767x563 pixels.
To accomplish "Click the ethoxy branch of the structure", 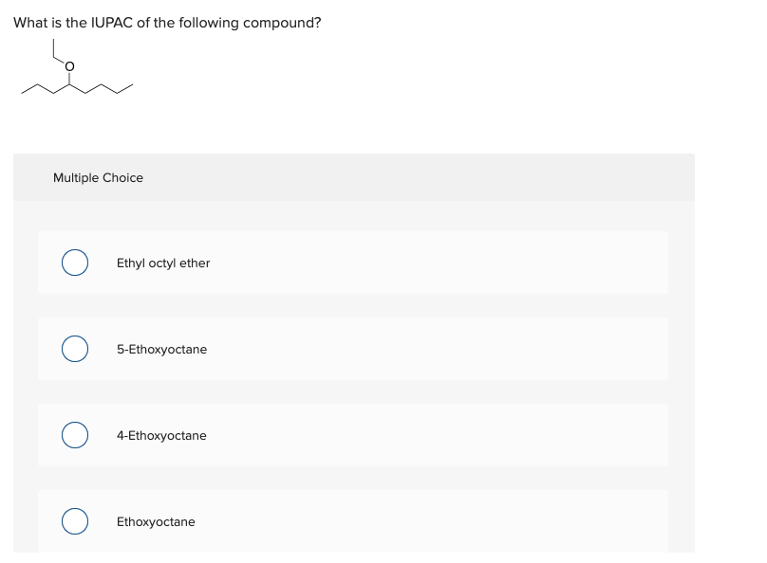I will [x=54, y=49].
